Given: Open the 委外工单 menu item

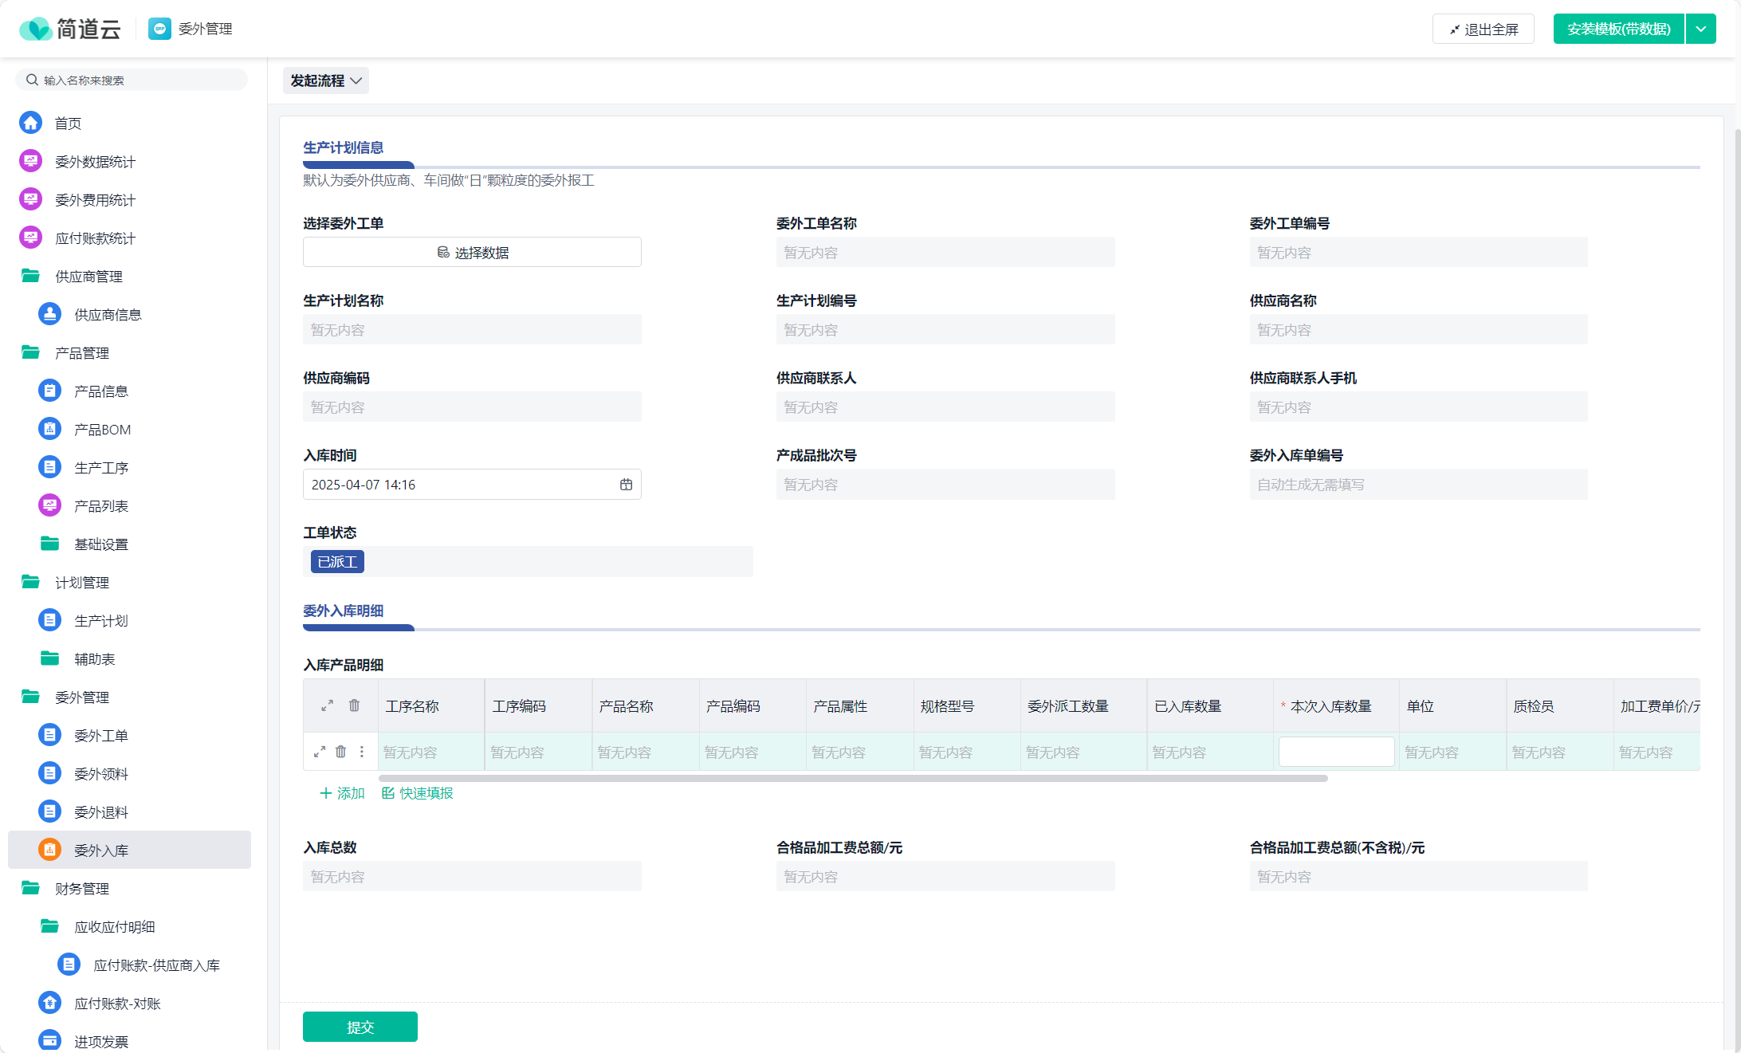Looking at the screenshot, I should tap(100, 735).
